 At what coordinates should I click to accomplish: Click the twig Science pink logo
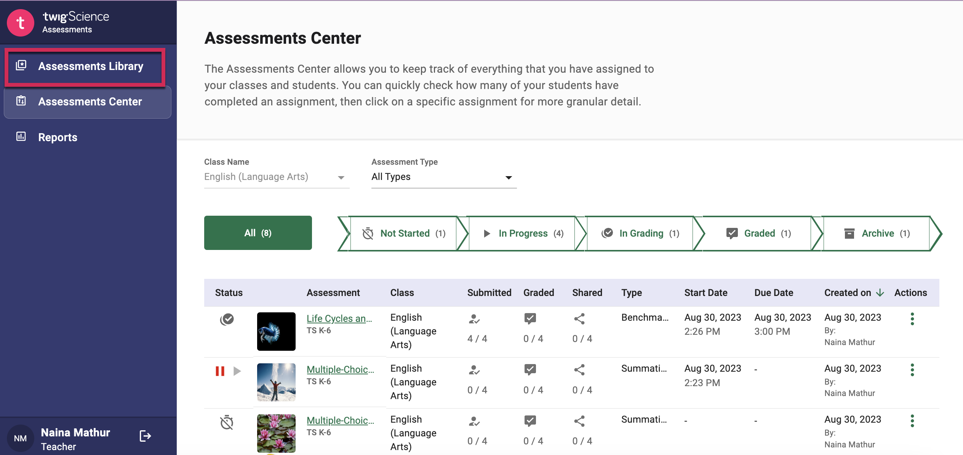tap(21, 23)
